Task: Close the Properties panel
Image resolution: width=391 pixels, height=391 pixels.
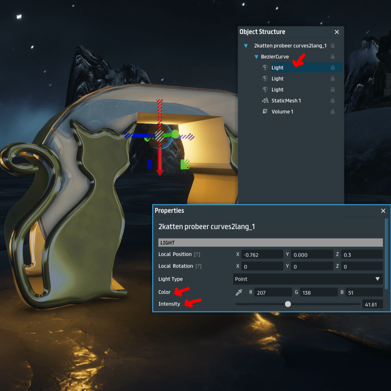Action: pyautogui.click(x=383, y=211)
